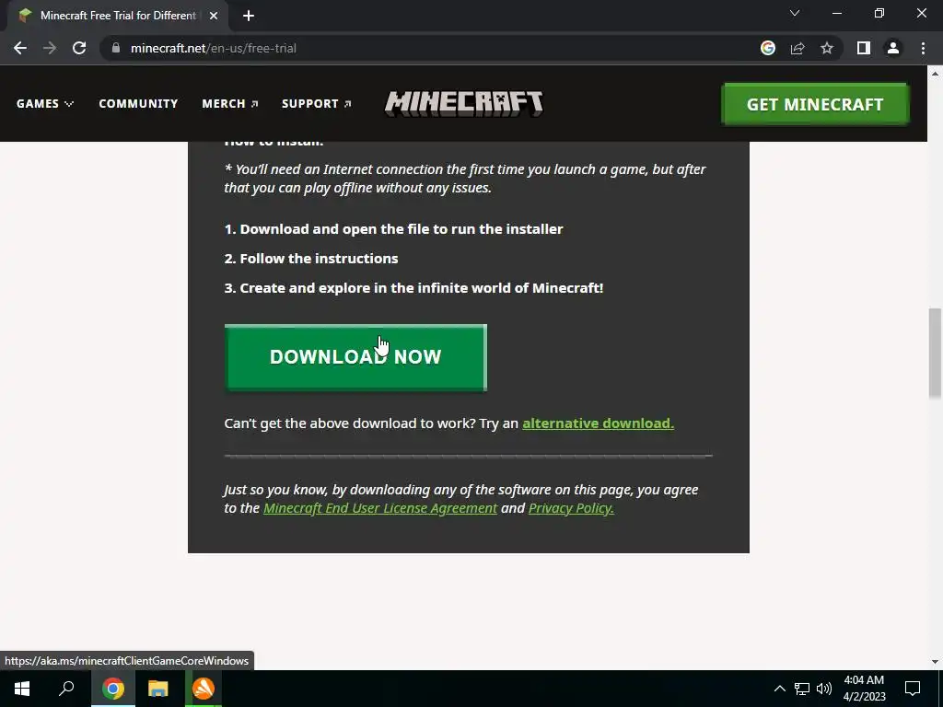
Task: Click the orange app icon in taskbar
Action: 204,689
